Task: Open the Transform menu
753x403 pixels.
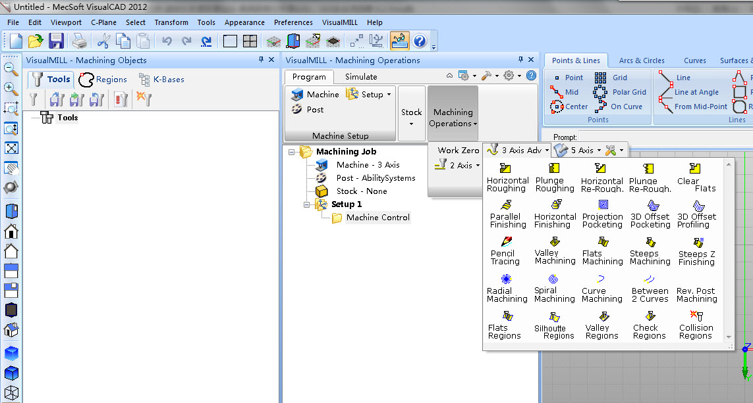Action: tap(171, 22)
